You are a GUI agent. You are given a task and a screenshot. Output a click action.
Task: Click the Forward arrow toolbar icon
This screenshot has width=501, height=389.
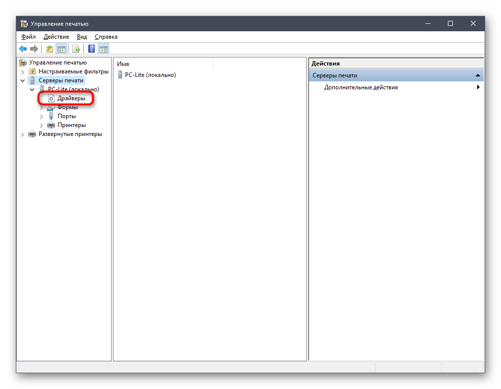click(x=34, y=49)
